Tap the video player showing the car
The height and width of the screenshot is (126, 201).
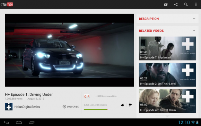[69, 50]
